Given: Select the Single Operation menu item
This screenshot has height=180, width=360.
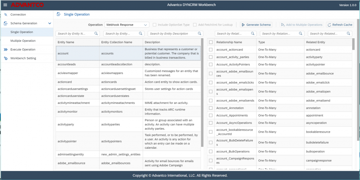Looking at the screenshot, I should (27, 32).
